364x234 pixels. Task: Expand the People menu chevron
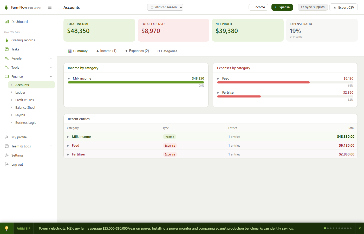tap(51, 58)
